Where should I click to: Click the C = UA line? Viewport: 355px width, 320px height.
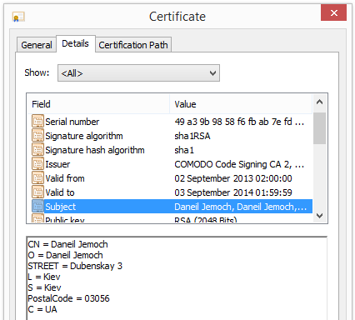(x=42, y=309)
